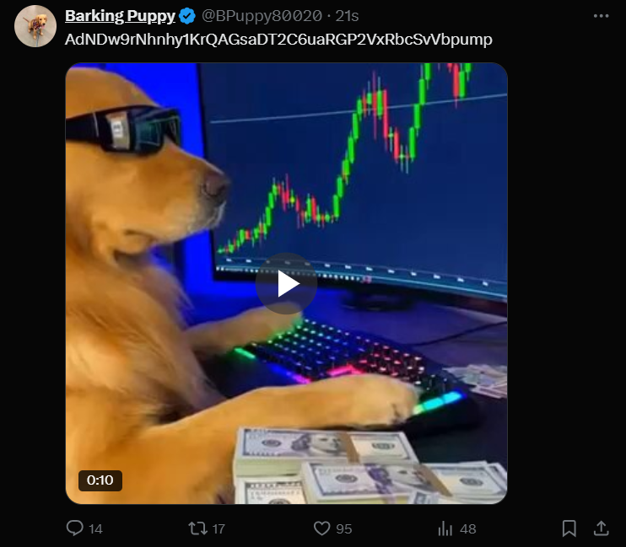Click the 0:10 video duration badge
The height and width of the screenshot is (547, 626).
100,480
